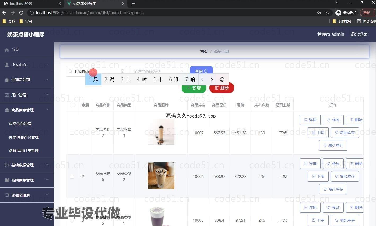Expand 个人中心 sidebar menu

[27, 64]
